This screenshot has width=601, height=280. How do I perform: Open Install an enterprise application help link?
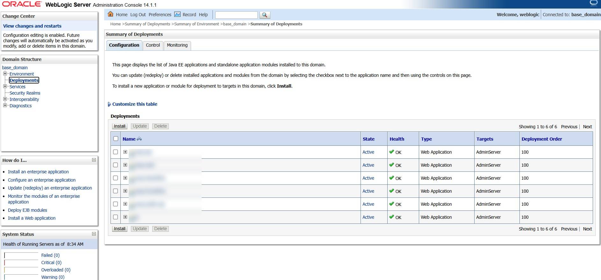tap(38, 172)
